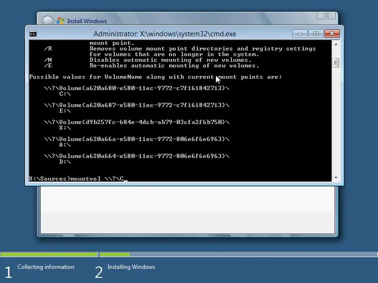Click the volume GUID above E:\
This screenshot has height=283, width=378.
(x=137, y=105)
